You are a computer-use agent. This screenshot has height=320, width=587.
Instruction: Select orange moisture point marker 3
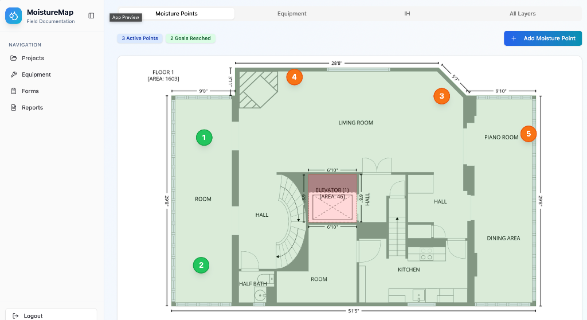coord(442,96)
